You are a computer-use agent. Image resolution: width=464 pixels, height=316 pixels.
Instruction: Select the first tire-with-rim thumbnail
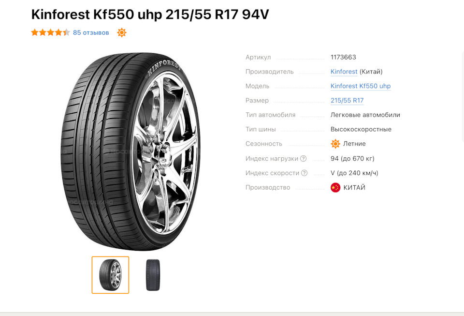point(110,275)
